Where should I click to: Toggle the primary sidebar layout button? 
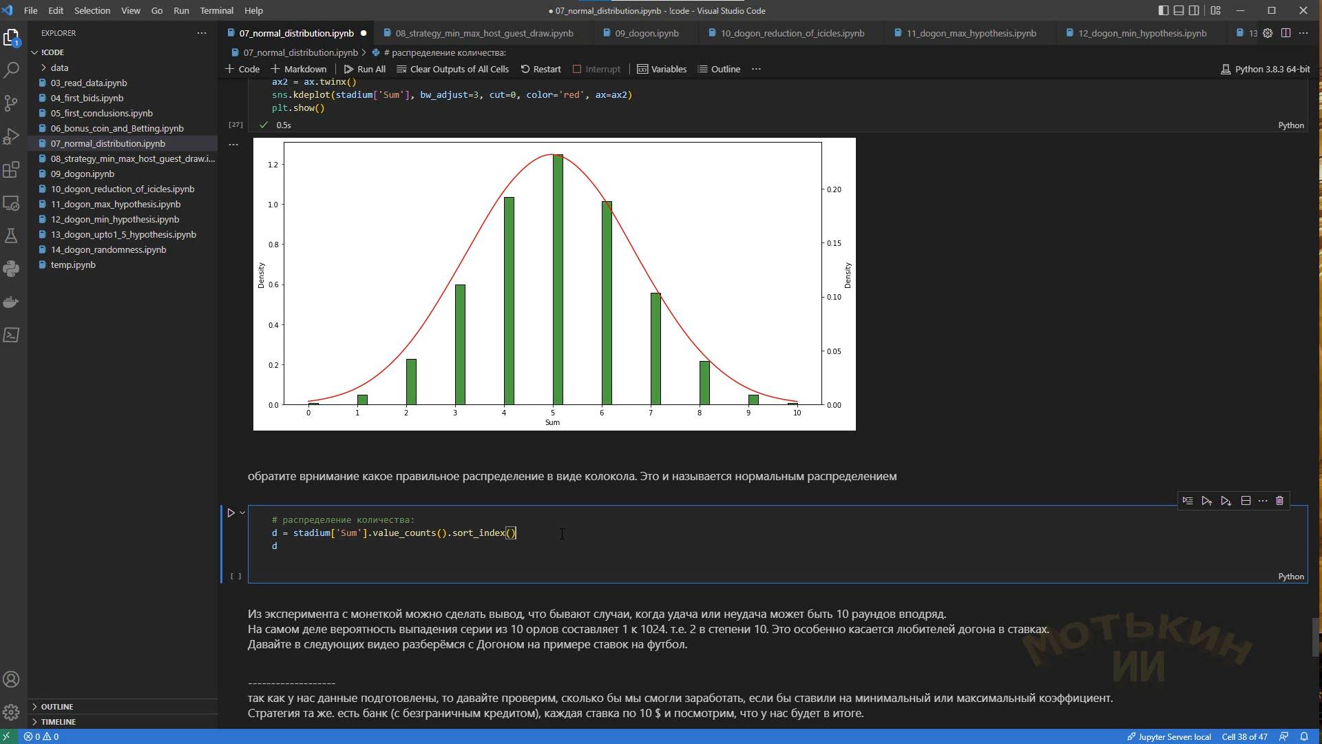[1163, 10]
